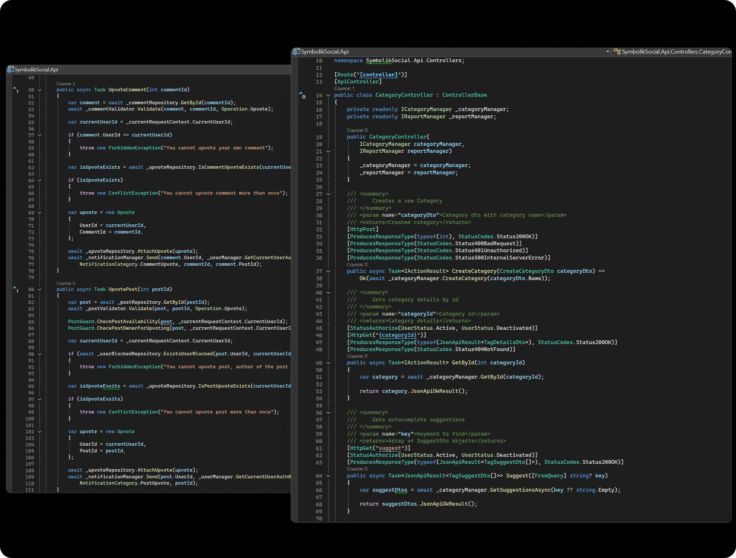Collapse the summary comment at line 27
This screenshot has height=558, width=736.
point(328,194)
